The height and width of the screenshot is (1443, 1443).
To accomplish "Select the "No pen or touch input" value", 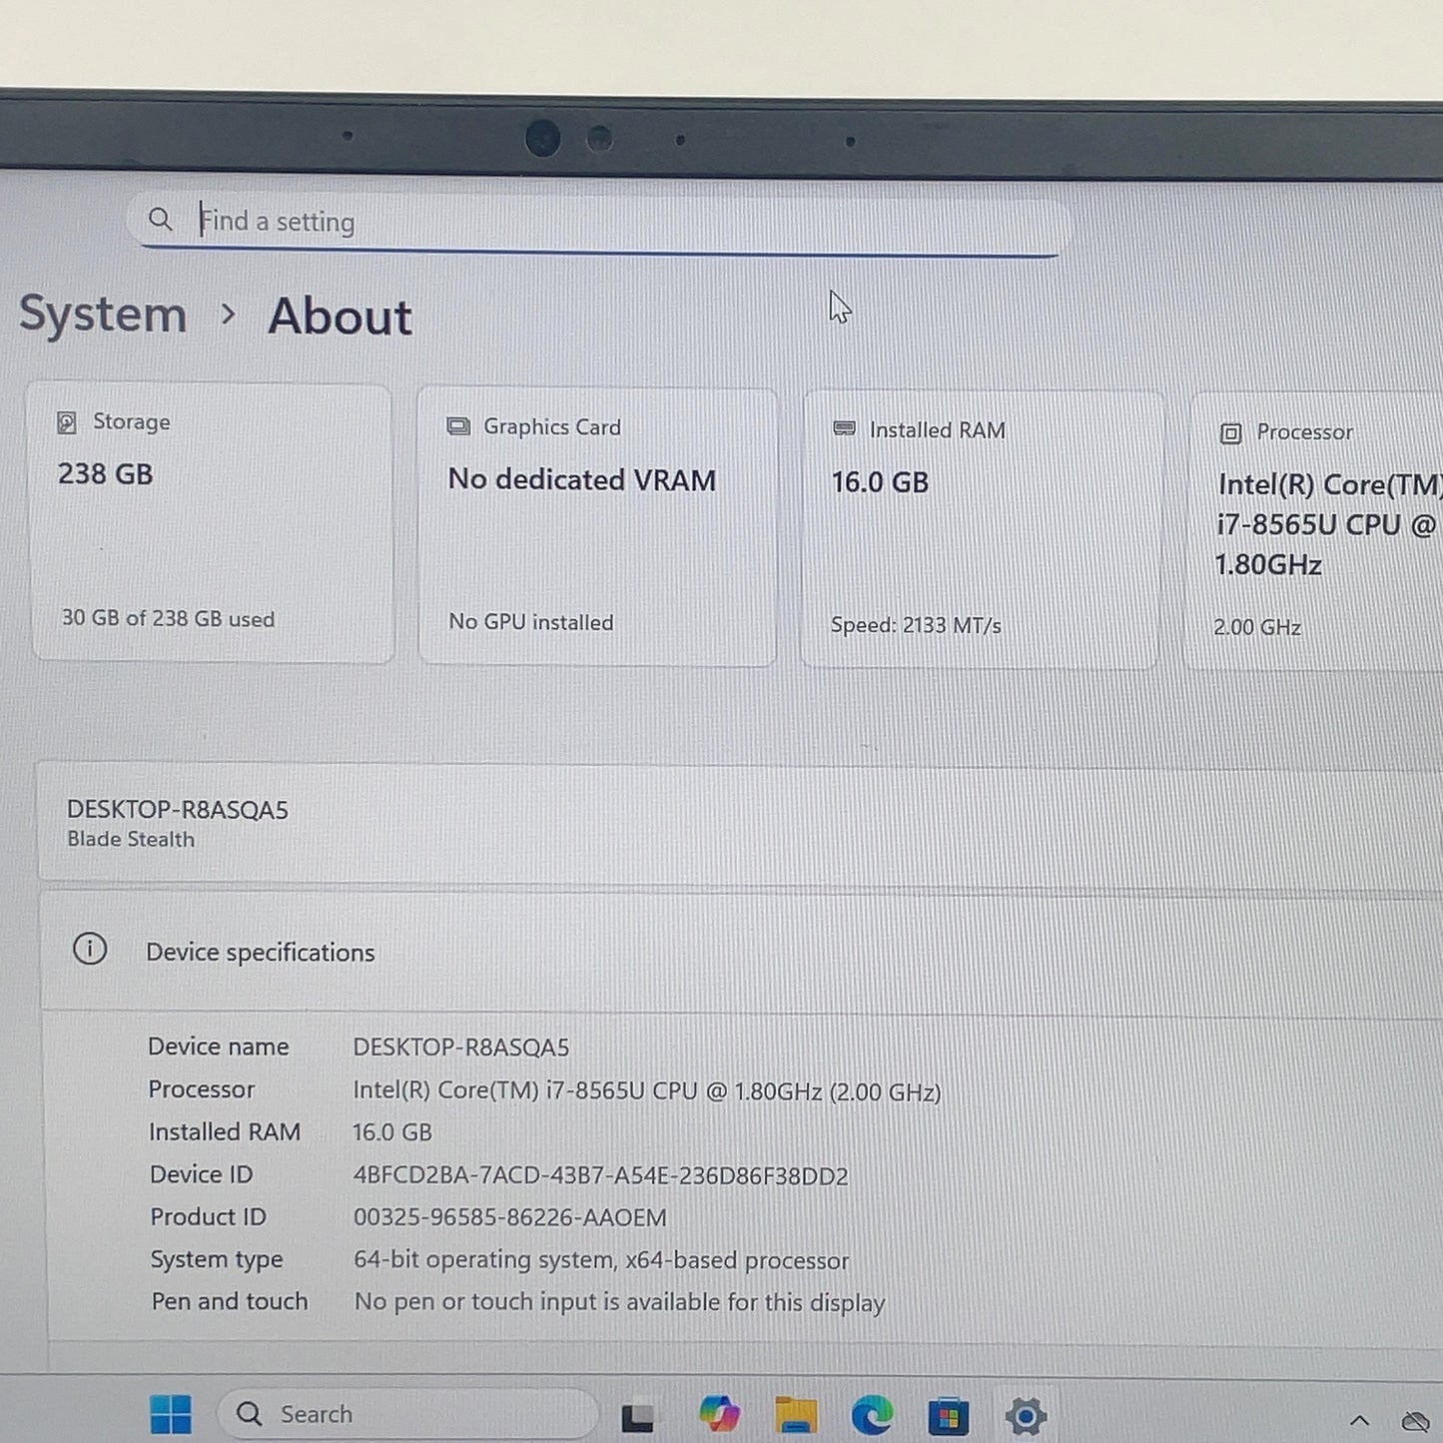I will point(620,1302).
